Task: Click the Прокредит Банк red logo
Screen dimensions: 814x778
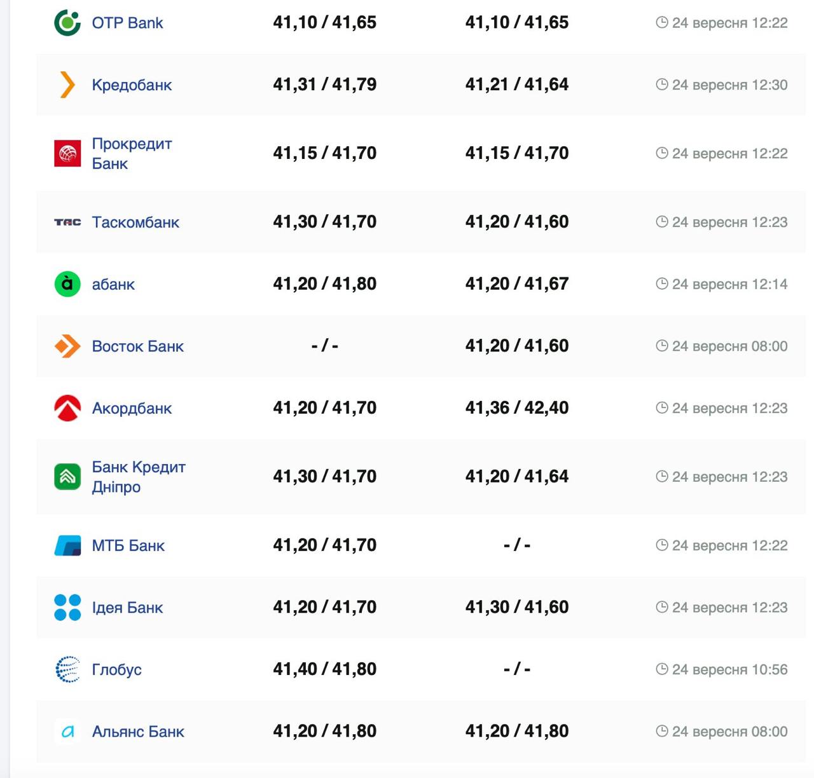Action: [67, 153]
